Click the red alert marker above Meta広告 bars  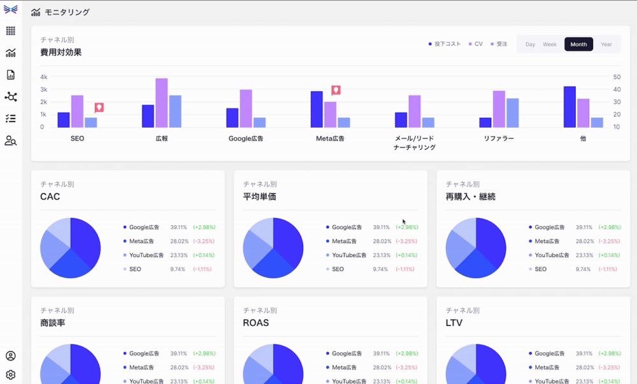click(x=336, y=90)
